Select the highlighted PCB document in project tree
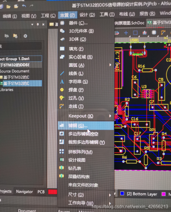Viewport: 171px width, 212px height. (21, 84)
